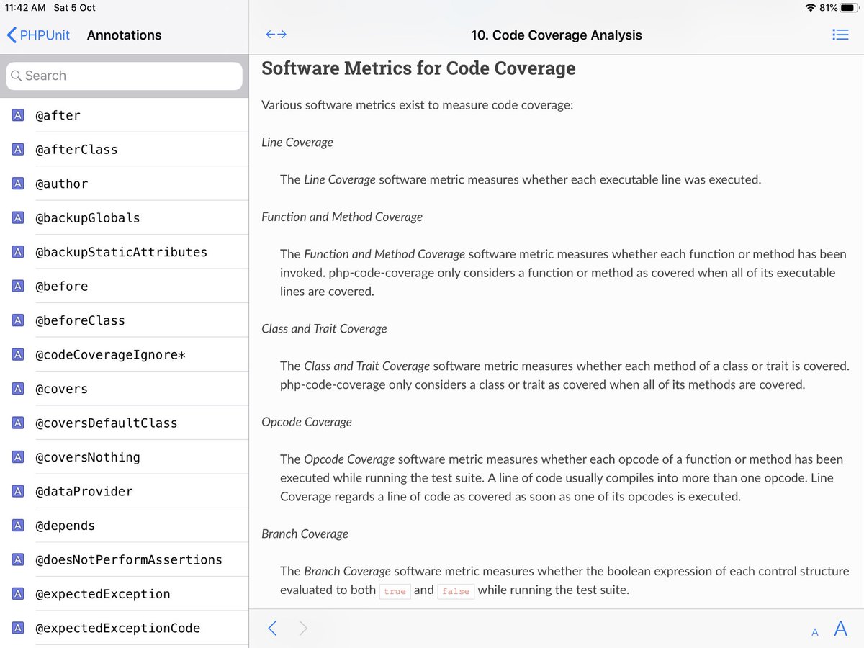The height and width of the screenshot is (648, 864).
Task: Click the annotation icon beside @after
Action: 19,115
